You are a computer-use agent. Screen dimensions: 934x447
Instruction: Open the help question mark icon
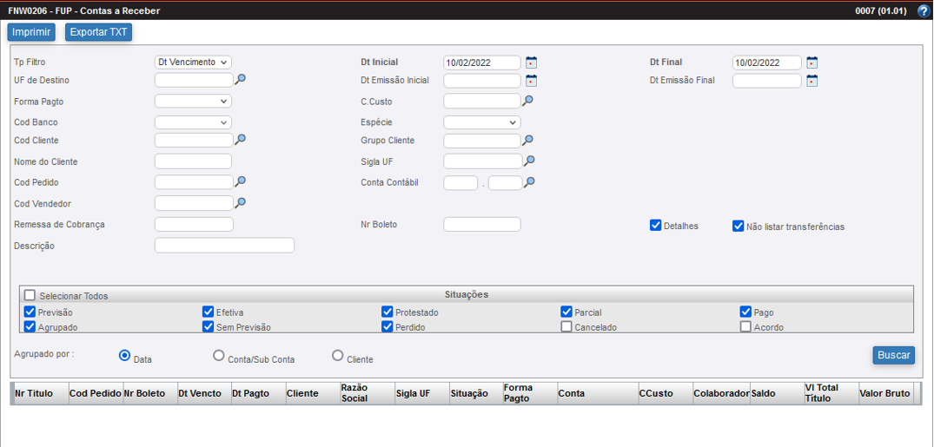[923, 11]
